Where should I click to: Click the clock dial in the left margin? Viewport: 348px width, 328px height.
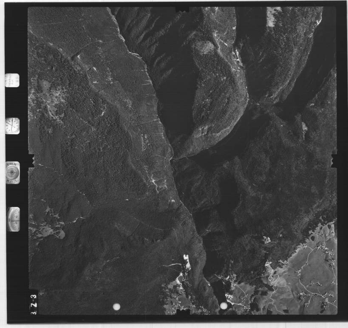(x=12, y=125)
